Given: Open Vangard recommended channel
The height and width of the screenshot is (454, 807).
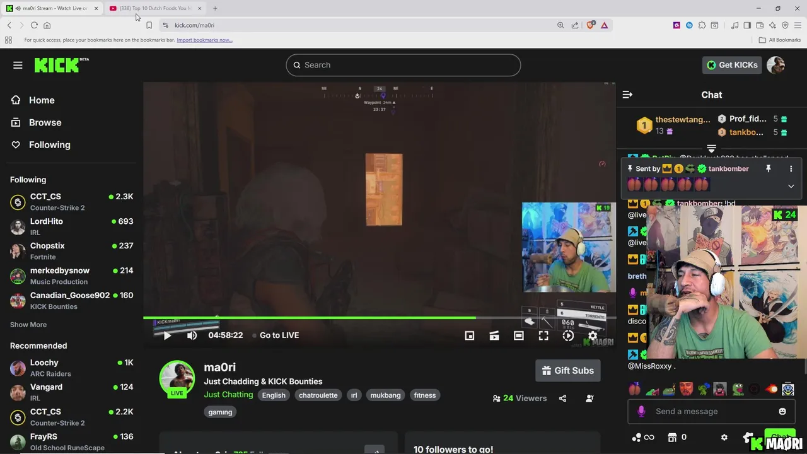Looking at the screenshot, I should click(x=71, y=392).
